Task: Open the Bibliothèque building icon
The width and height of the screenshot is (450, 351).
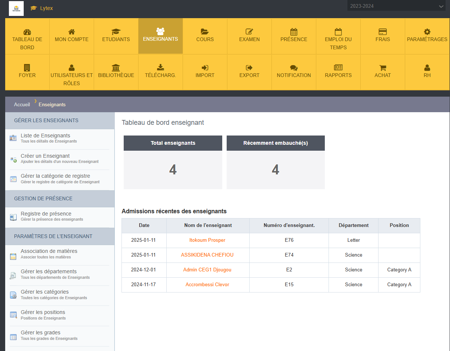Action: point(116,68)
